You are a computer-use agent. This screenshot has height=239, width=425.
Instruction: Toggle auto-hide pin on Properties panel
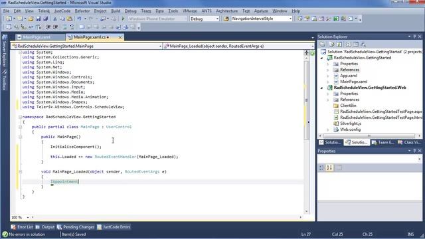(414, 151)
